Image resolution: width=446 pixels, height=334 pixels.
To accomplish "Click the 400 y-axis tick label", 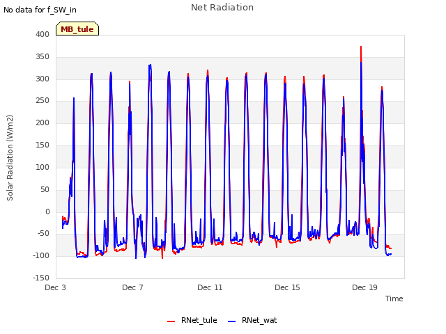I will (43, 34).
